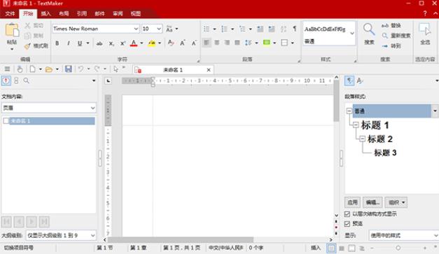Toggle italic formatting
This screenshot has height=254, width=439.
(x=69, y=43)
